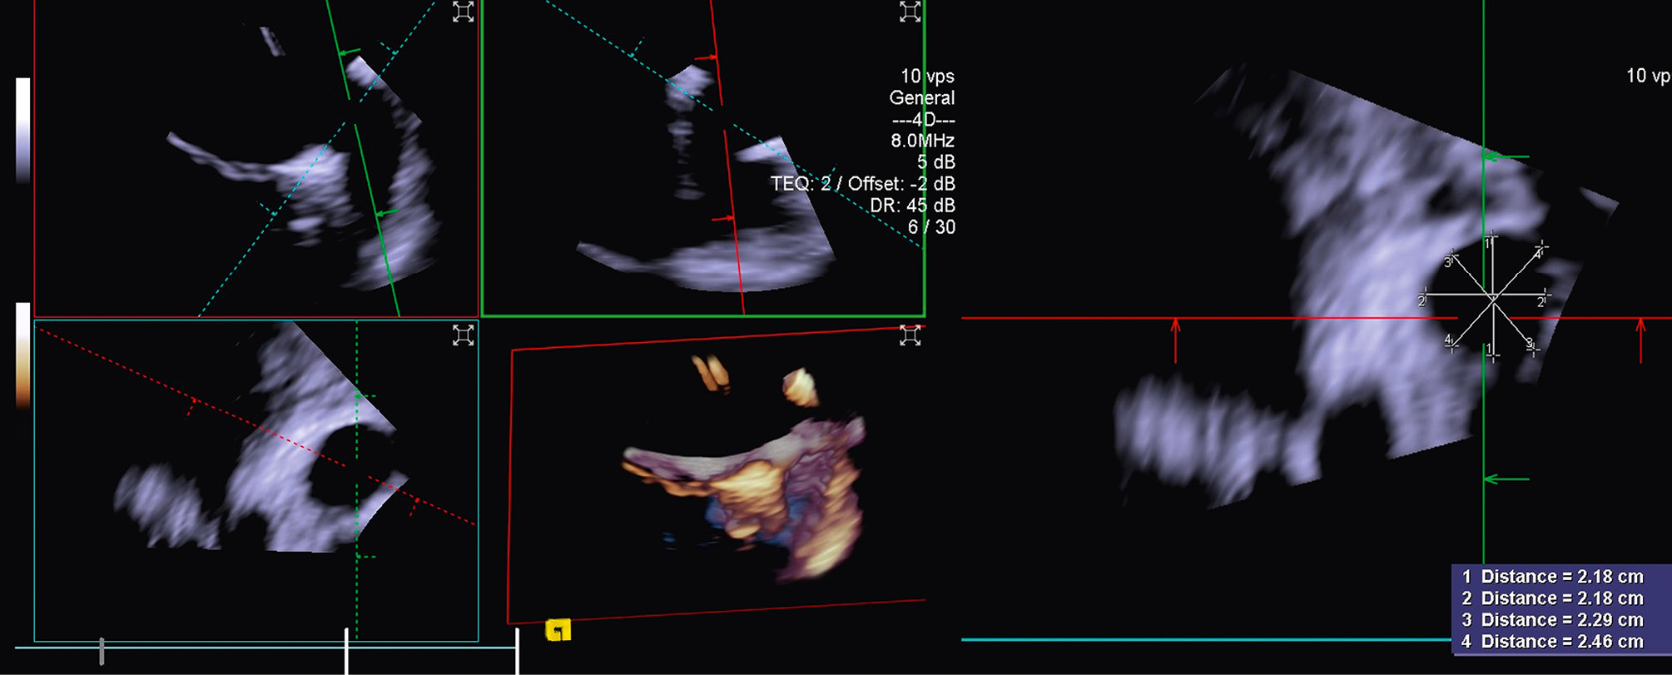1672x675 pixels.
Task: Select measurement 4 Distance = 2.46 cm
Action: tap(1552, 642)
